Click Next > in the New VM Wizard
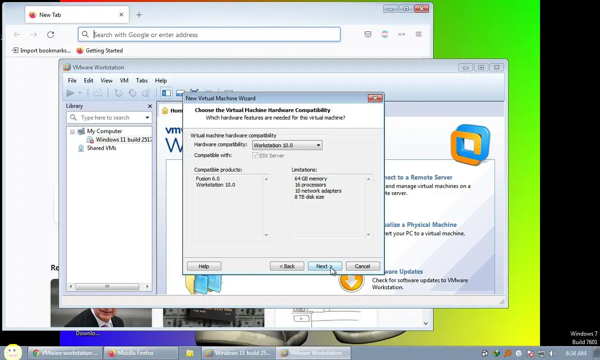Screen dimensions: 600x360 [x=325, y=266]
